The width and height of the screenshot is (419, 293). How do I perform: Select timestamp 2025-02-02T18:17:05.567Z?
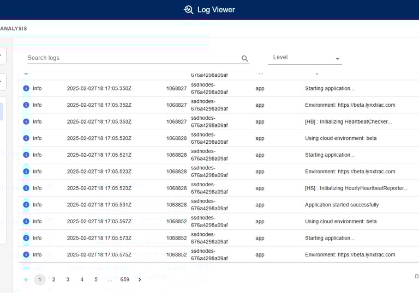point(99,221)
